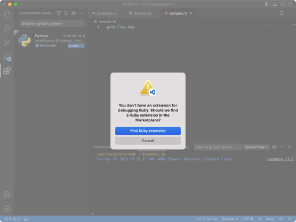Click the Microsoft publisher name

tap(47, 46)
